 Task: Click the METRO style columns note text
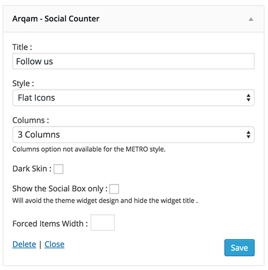(89, 149)
